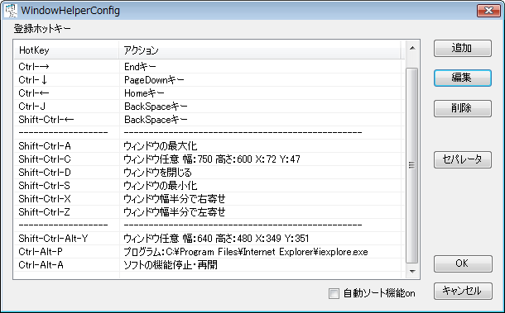
Task: Click the 追加 button
Action: click(x=463, y=48)
